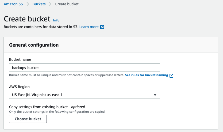223x132 pixels.
Task: Click the Create bucket page heading
Action: pyautogui.click(x=27, y=19)
